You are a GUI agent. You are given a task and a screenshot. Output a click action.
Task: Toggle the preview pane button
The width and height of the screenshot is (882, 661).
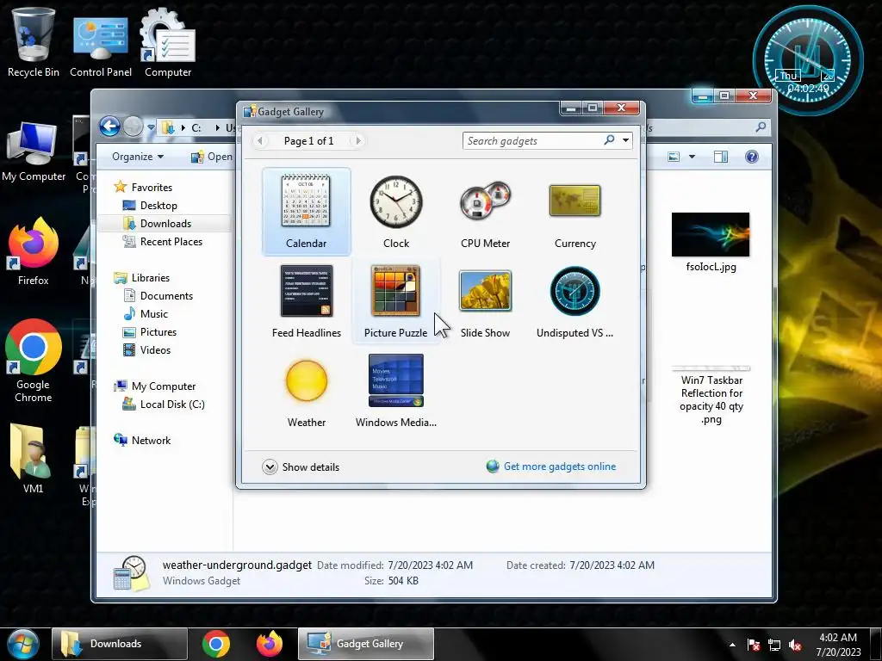pos(721,157)
